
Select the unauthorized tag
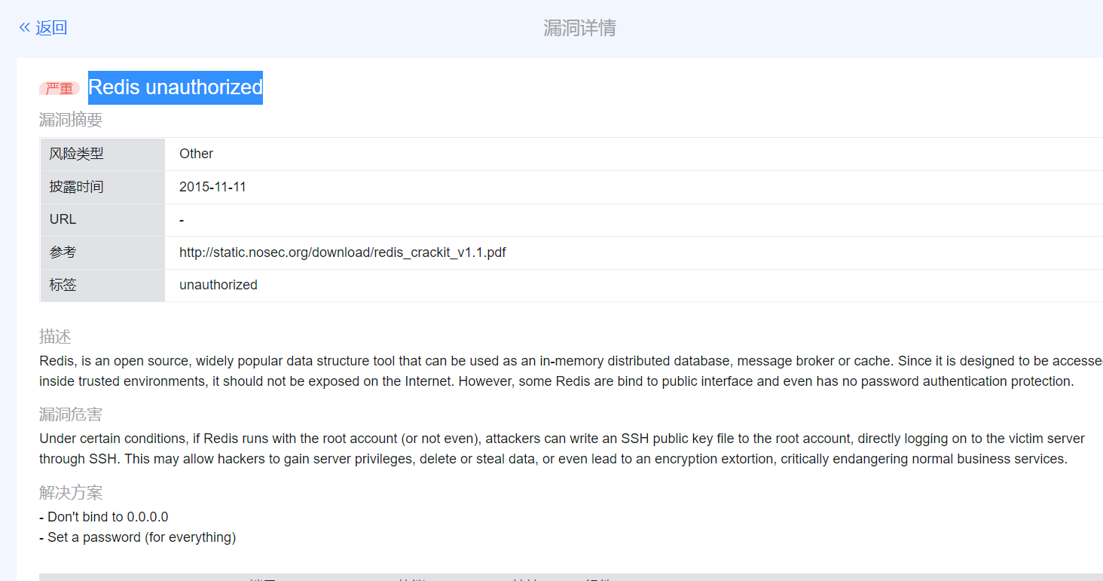[x=218, y=285]
